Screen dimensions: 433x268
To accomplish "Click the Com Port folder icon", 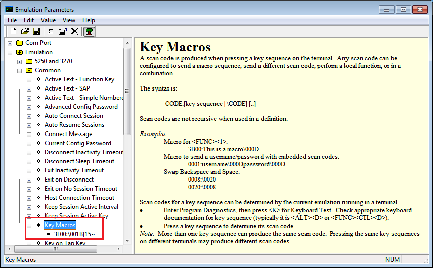I will click(x=20, y=43).
